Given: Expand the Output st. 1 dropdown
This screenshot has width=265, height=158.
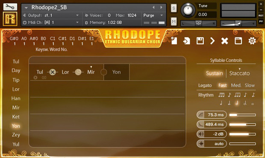Looking at the screenshot, I should click(77, 15).
